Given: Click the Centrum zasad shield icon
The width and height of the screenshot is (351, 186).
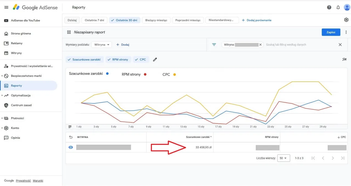Looking at the screenshot, I should tap(7, 105).
